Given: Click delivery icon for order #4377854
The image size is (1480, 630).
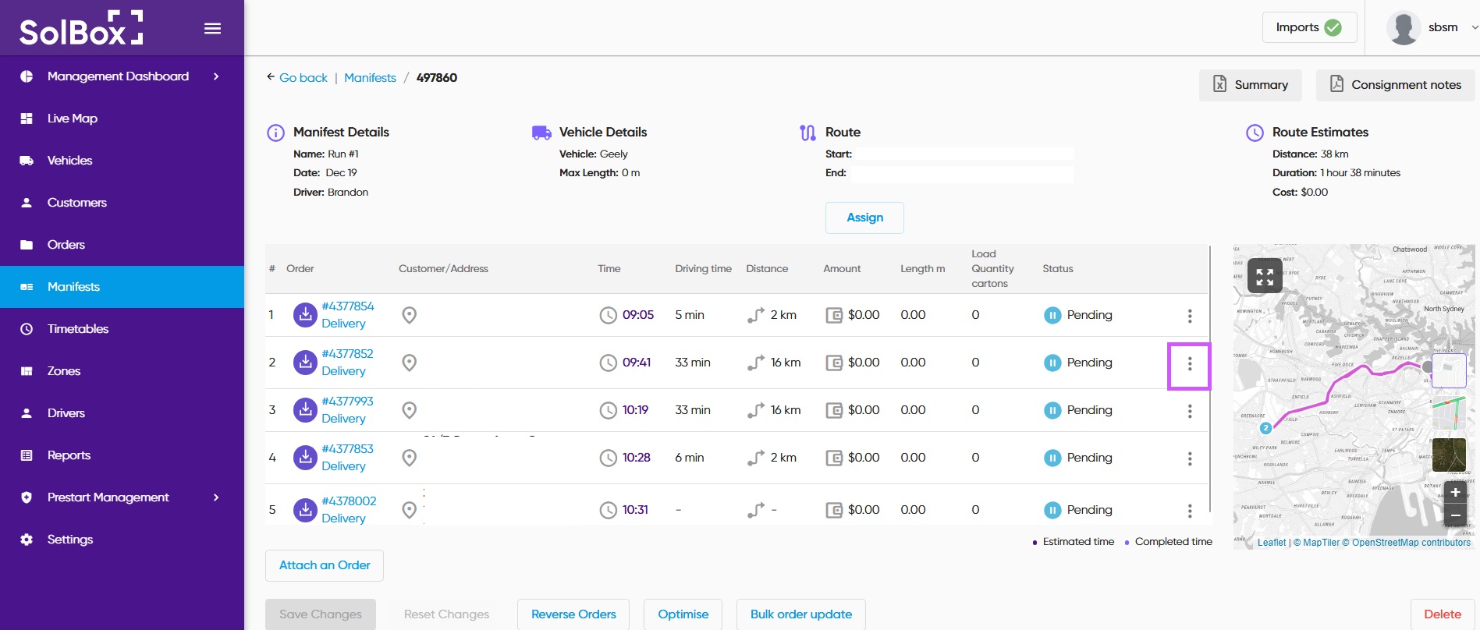Looking at the screenshot, I should (x=305, y=315).
